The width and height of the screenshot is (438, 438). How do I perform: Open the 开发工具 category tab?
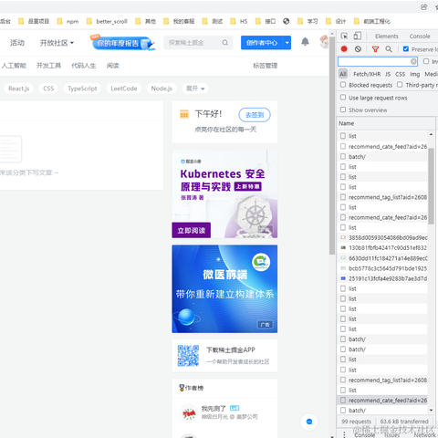coord(48,66)
